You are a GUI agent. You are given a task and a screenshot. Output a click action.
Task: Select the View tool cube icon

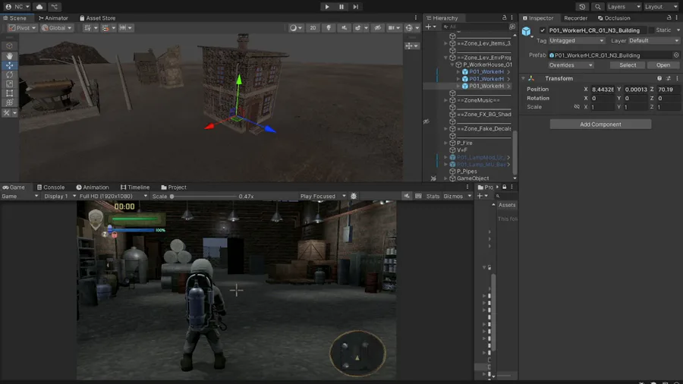pyautogui.click(x=10, y=46)
